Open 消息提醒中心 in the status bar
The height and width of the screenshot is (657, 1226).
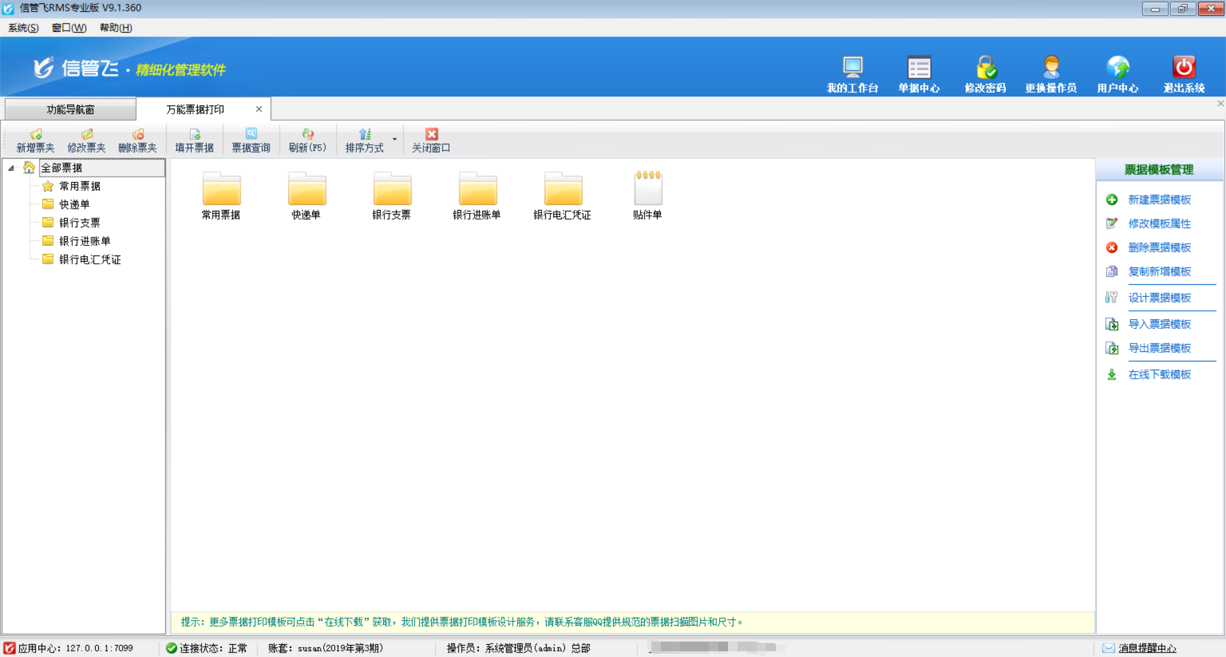1147,648
